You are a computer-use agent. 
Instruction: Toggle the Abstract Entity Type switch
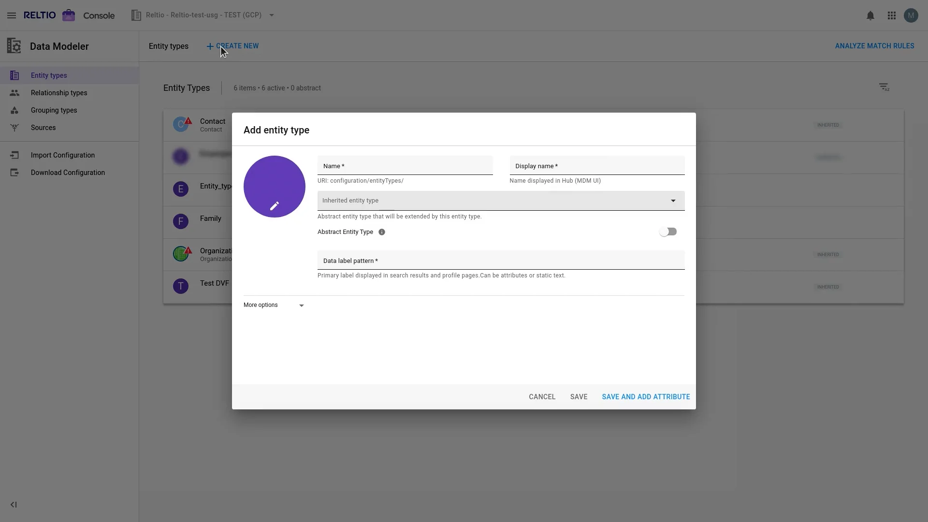coord(668,232)
